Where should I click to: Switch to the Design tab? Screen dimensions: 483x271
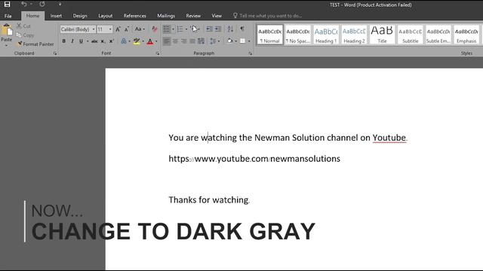(x=80, y=16)
